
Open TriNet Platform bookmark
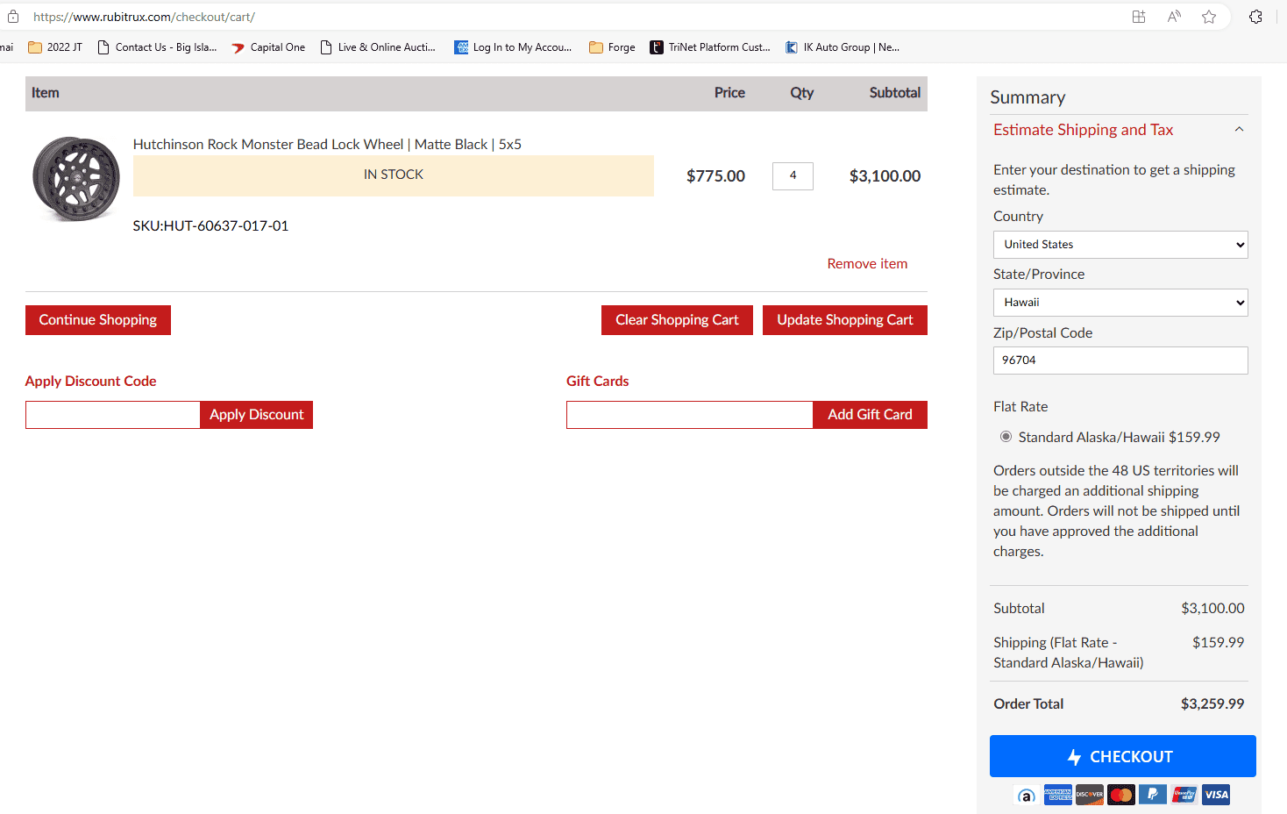pyautogui.click(x=710, y=47)
